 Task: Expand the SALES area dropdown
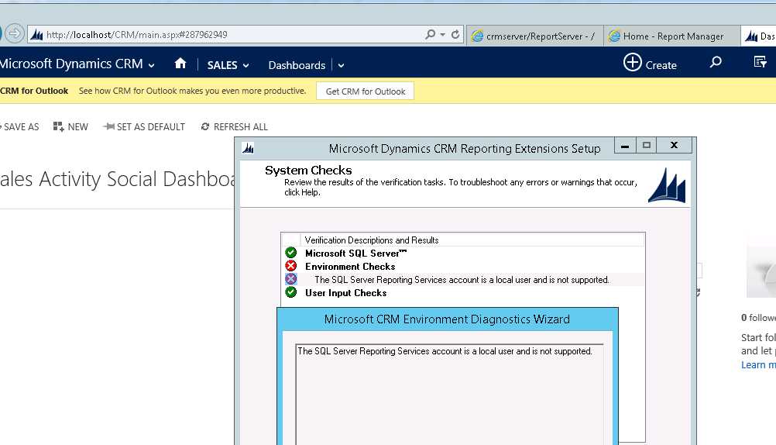(246, 65)
